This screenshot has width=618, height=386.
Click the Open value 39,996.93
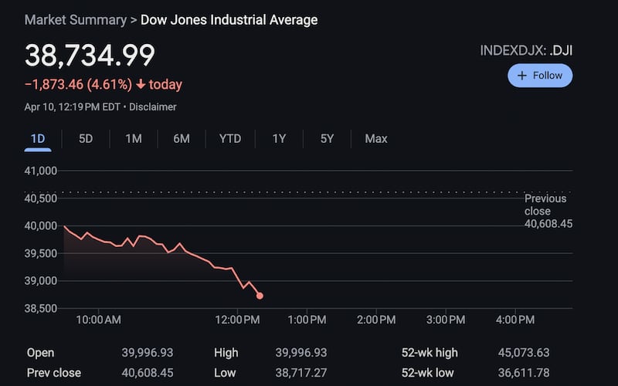point(148,353)
